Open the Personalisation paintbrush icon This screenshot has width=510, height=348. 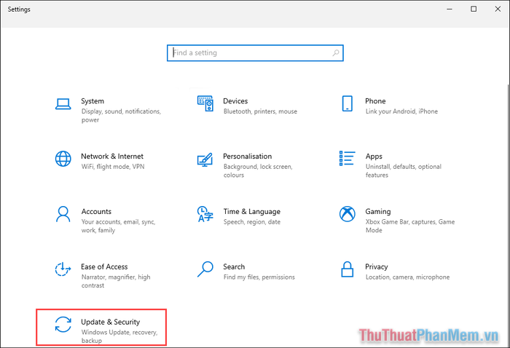coord(205,159)
